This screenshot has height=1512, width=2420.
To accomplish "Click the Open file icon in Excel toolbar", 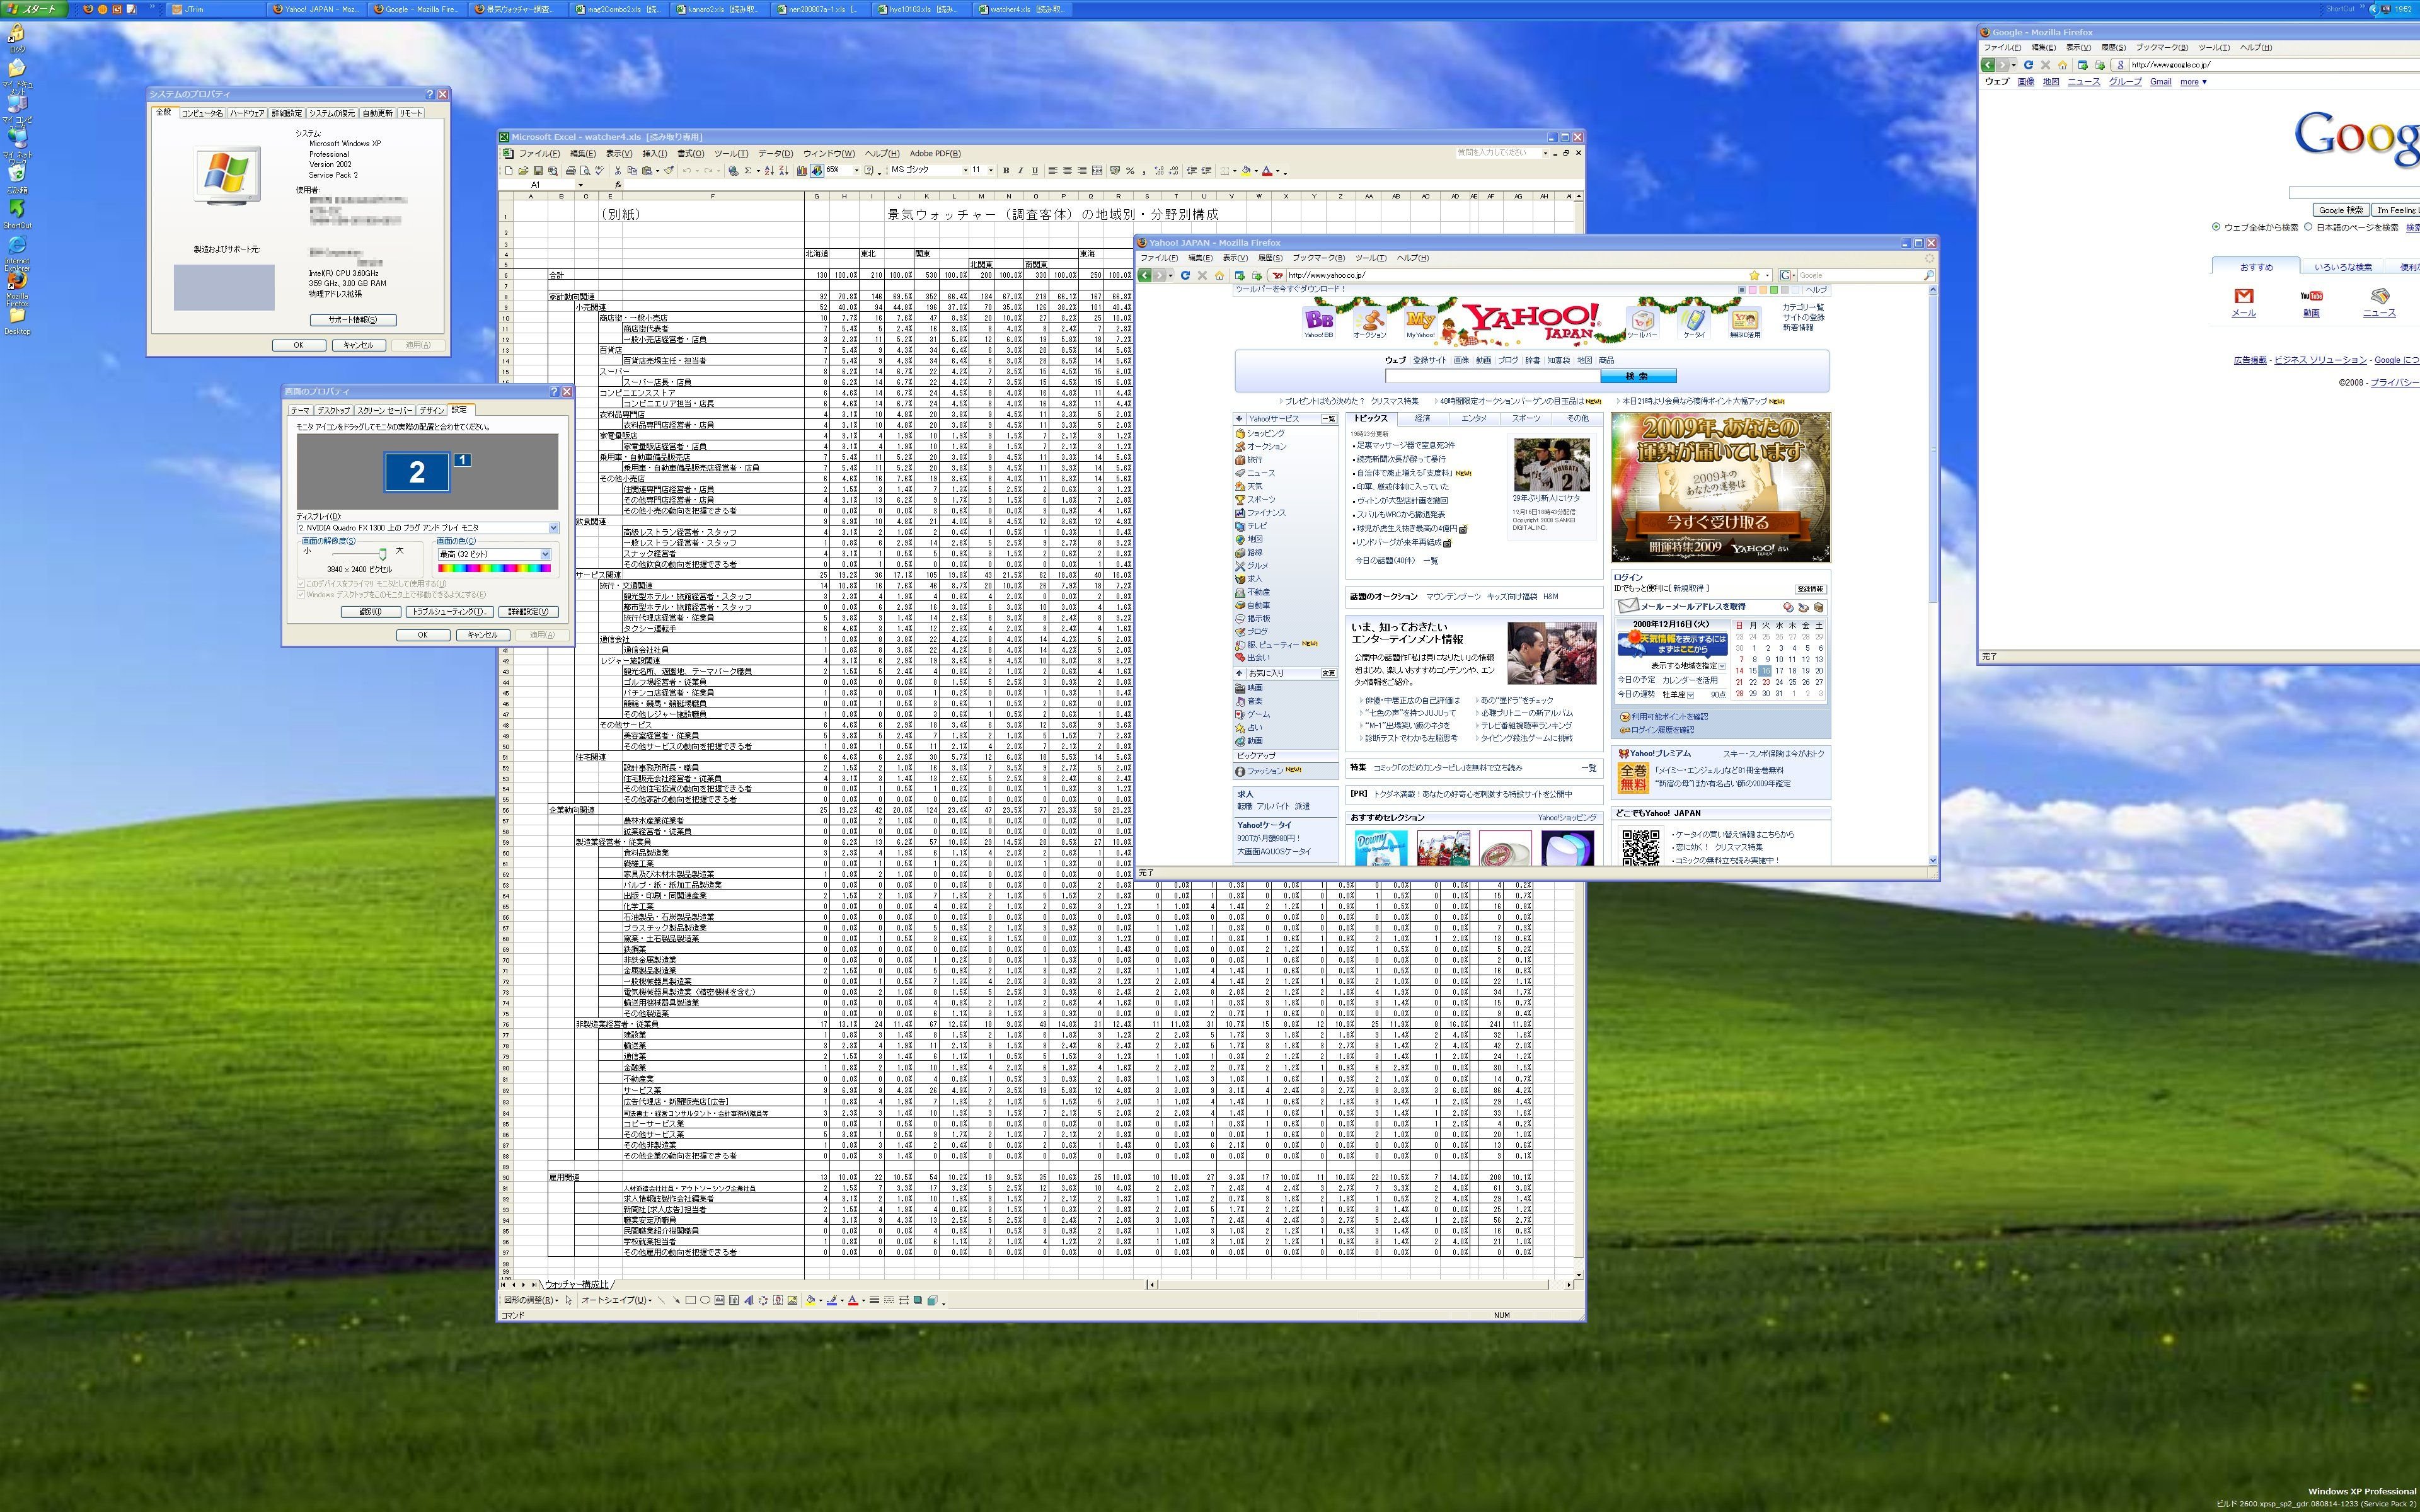I will tap(523, 171).
